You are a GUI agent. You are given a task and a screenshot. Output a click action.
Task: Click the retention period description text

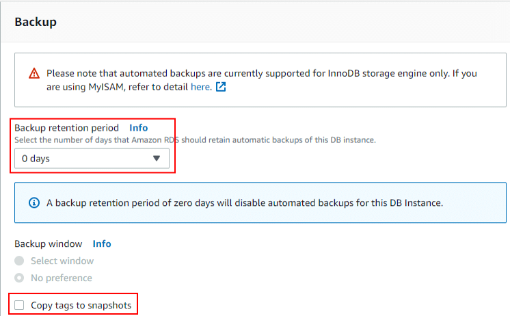click(195, 140)
